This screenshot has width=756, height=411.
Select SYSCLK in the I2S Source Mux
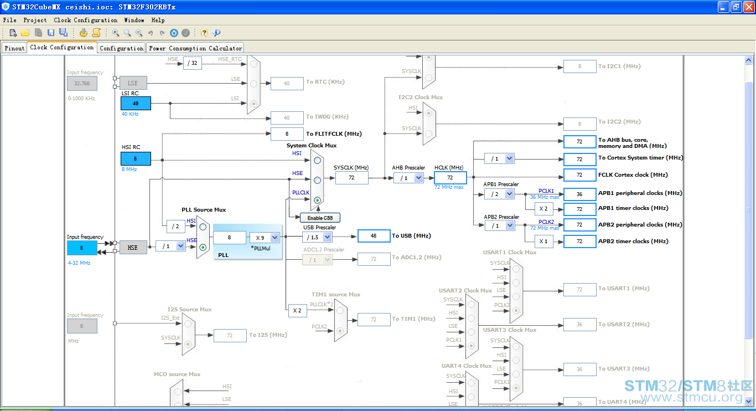(x=188, y=344)
